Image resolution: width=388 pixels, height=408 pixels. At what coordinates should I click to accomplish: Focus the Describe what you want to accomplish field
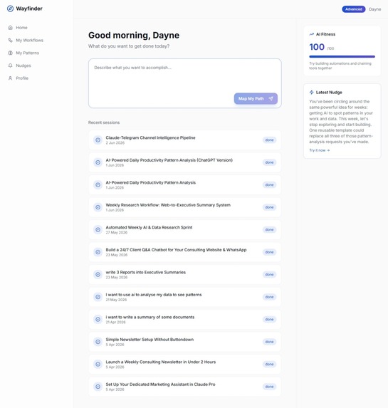pyautogui.click(x=185, y=83)
